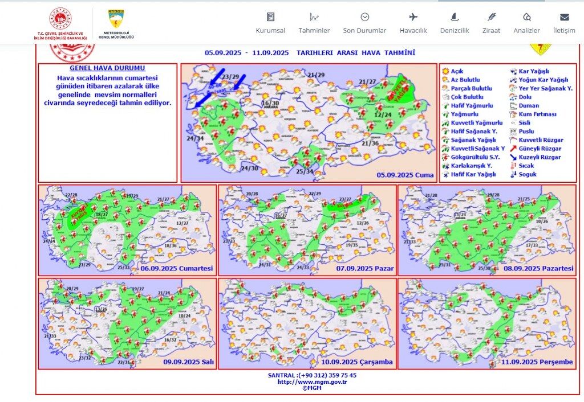This screenshot has height=402, width=584.
Task: Open the Kurumsal menu icon
Action: (270, 17)
